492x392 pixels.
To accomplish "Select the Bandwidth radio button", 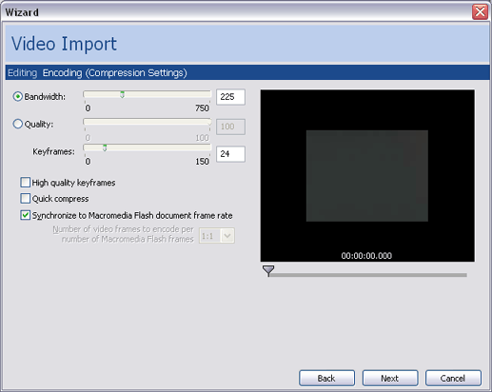I will point(18,96).
